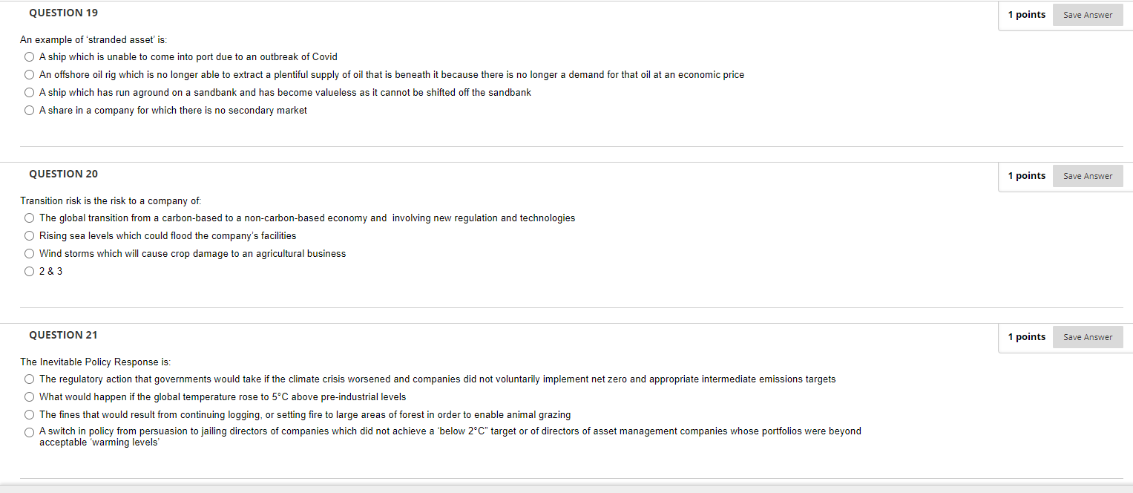Choose 'A ship which has run aground on a sandbank'
The width and height of the screenshot is (1133, 493).
point(29,92)
